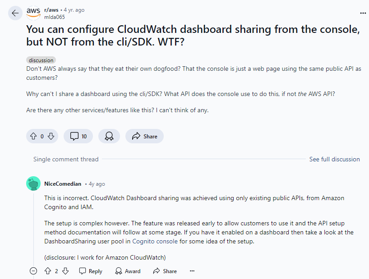The width and height of the screenshot is (369, 279).
Task: Upvote the CloudWatch dashboard sharing post
Action: 33,136
